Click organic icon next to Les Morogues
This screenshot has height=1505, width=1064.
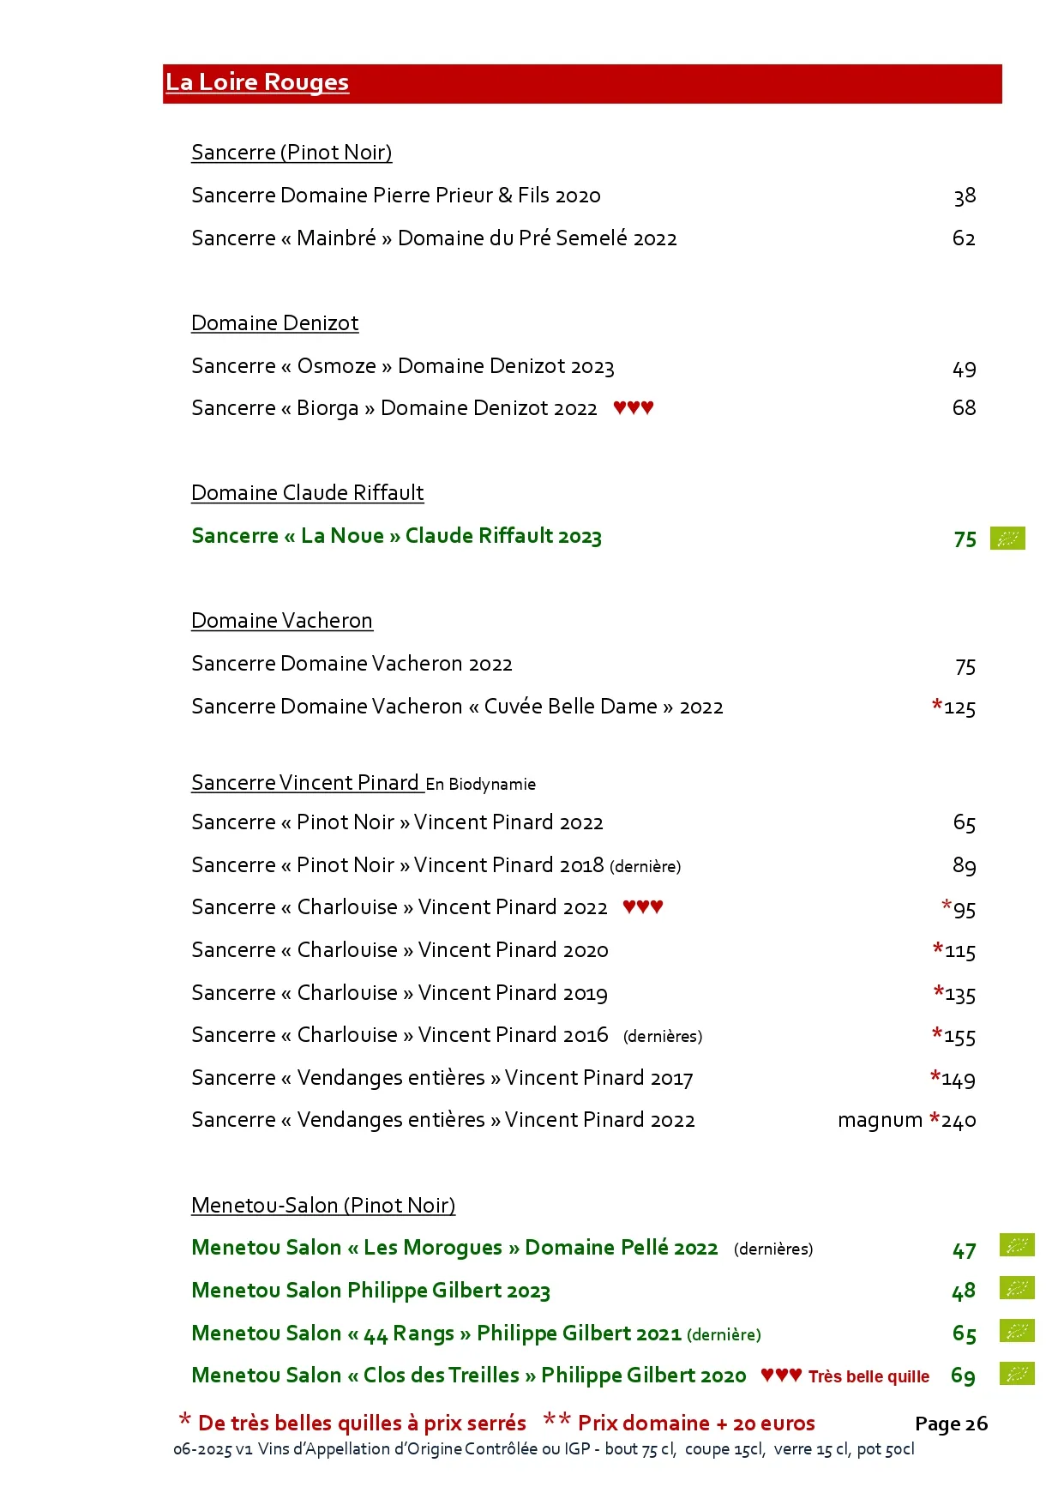pos(1017,1245)
